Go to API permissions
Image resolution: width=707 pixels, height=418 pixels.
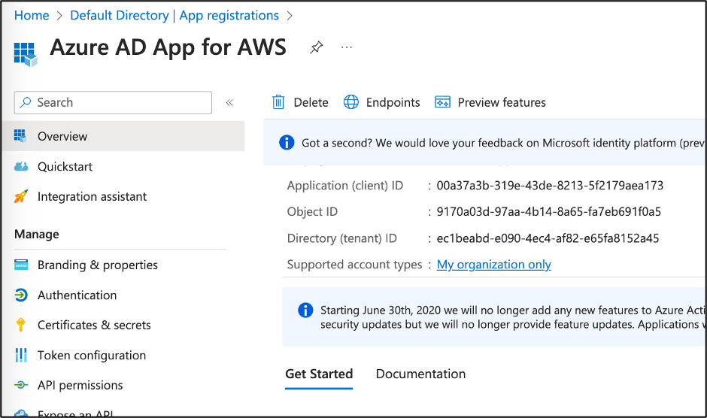(x=80, y=386)
